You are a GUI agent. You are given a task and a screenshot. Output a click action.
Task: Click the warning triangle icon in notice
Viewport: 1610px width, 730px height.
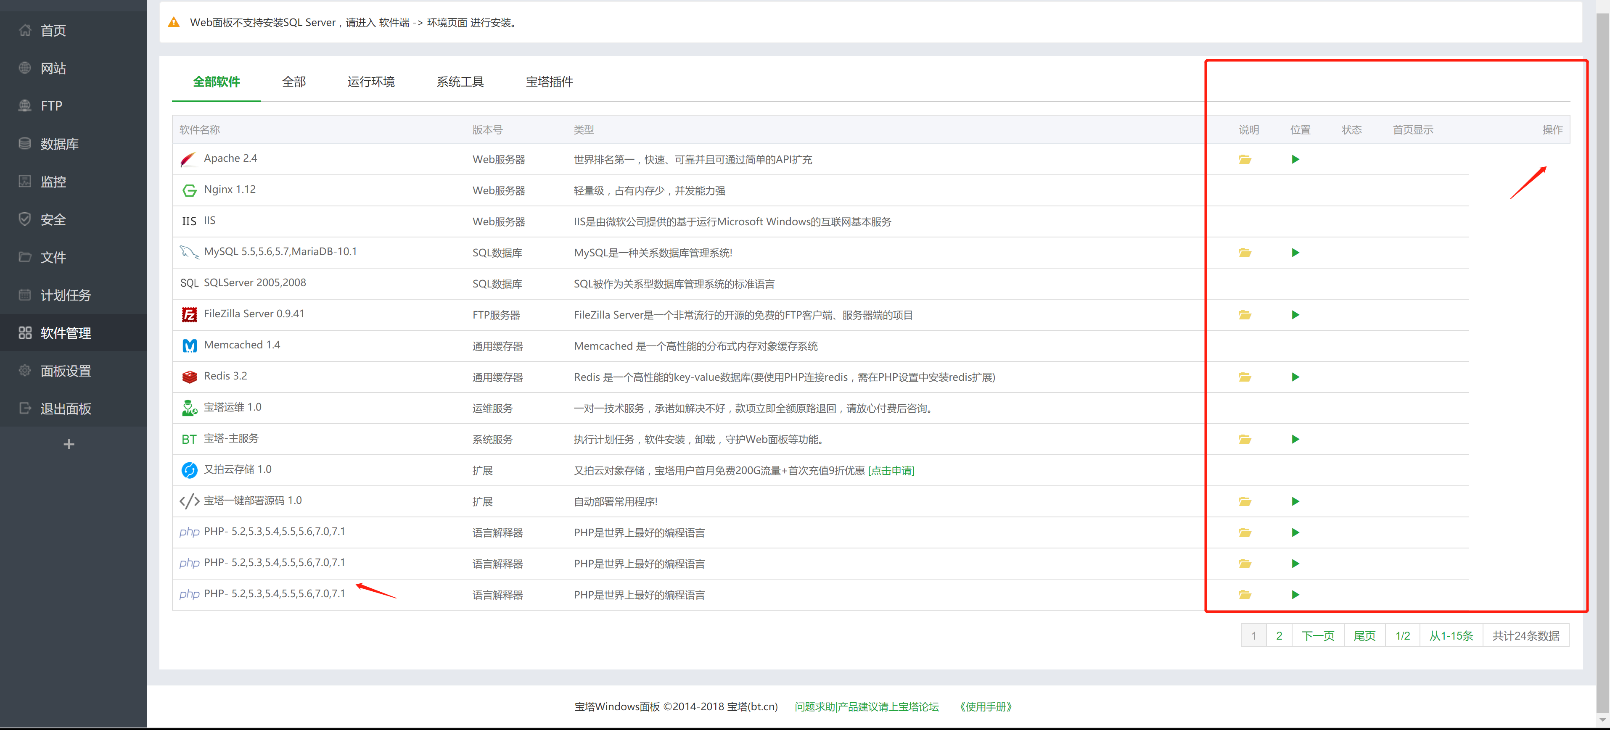[x=174, y=22]
